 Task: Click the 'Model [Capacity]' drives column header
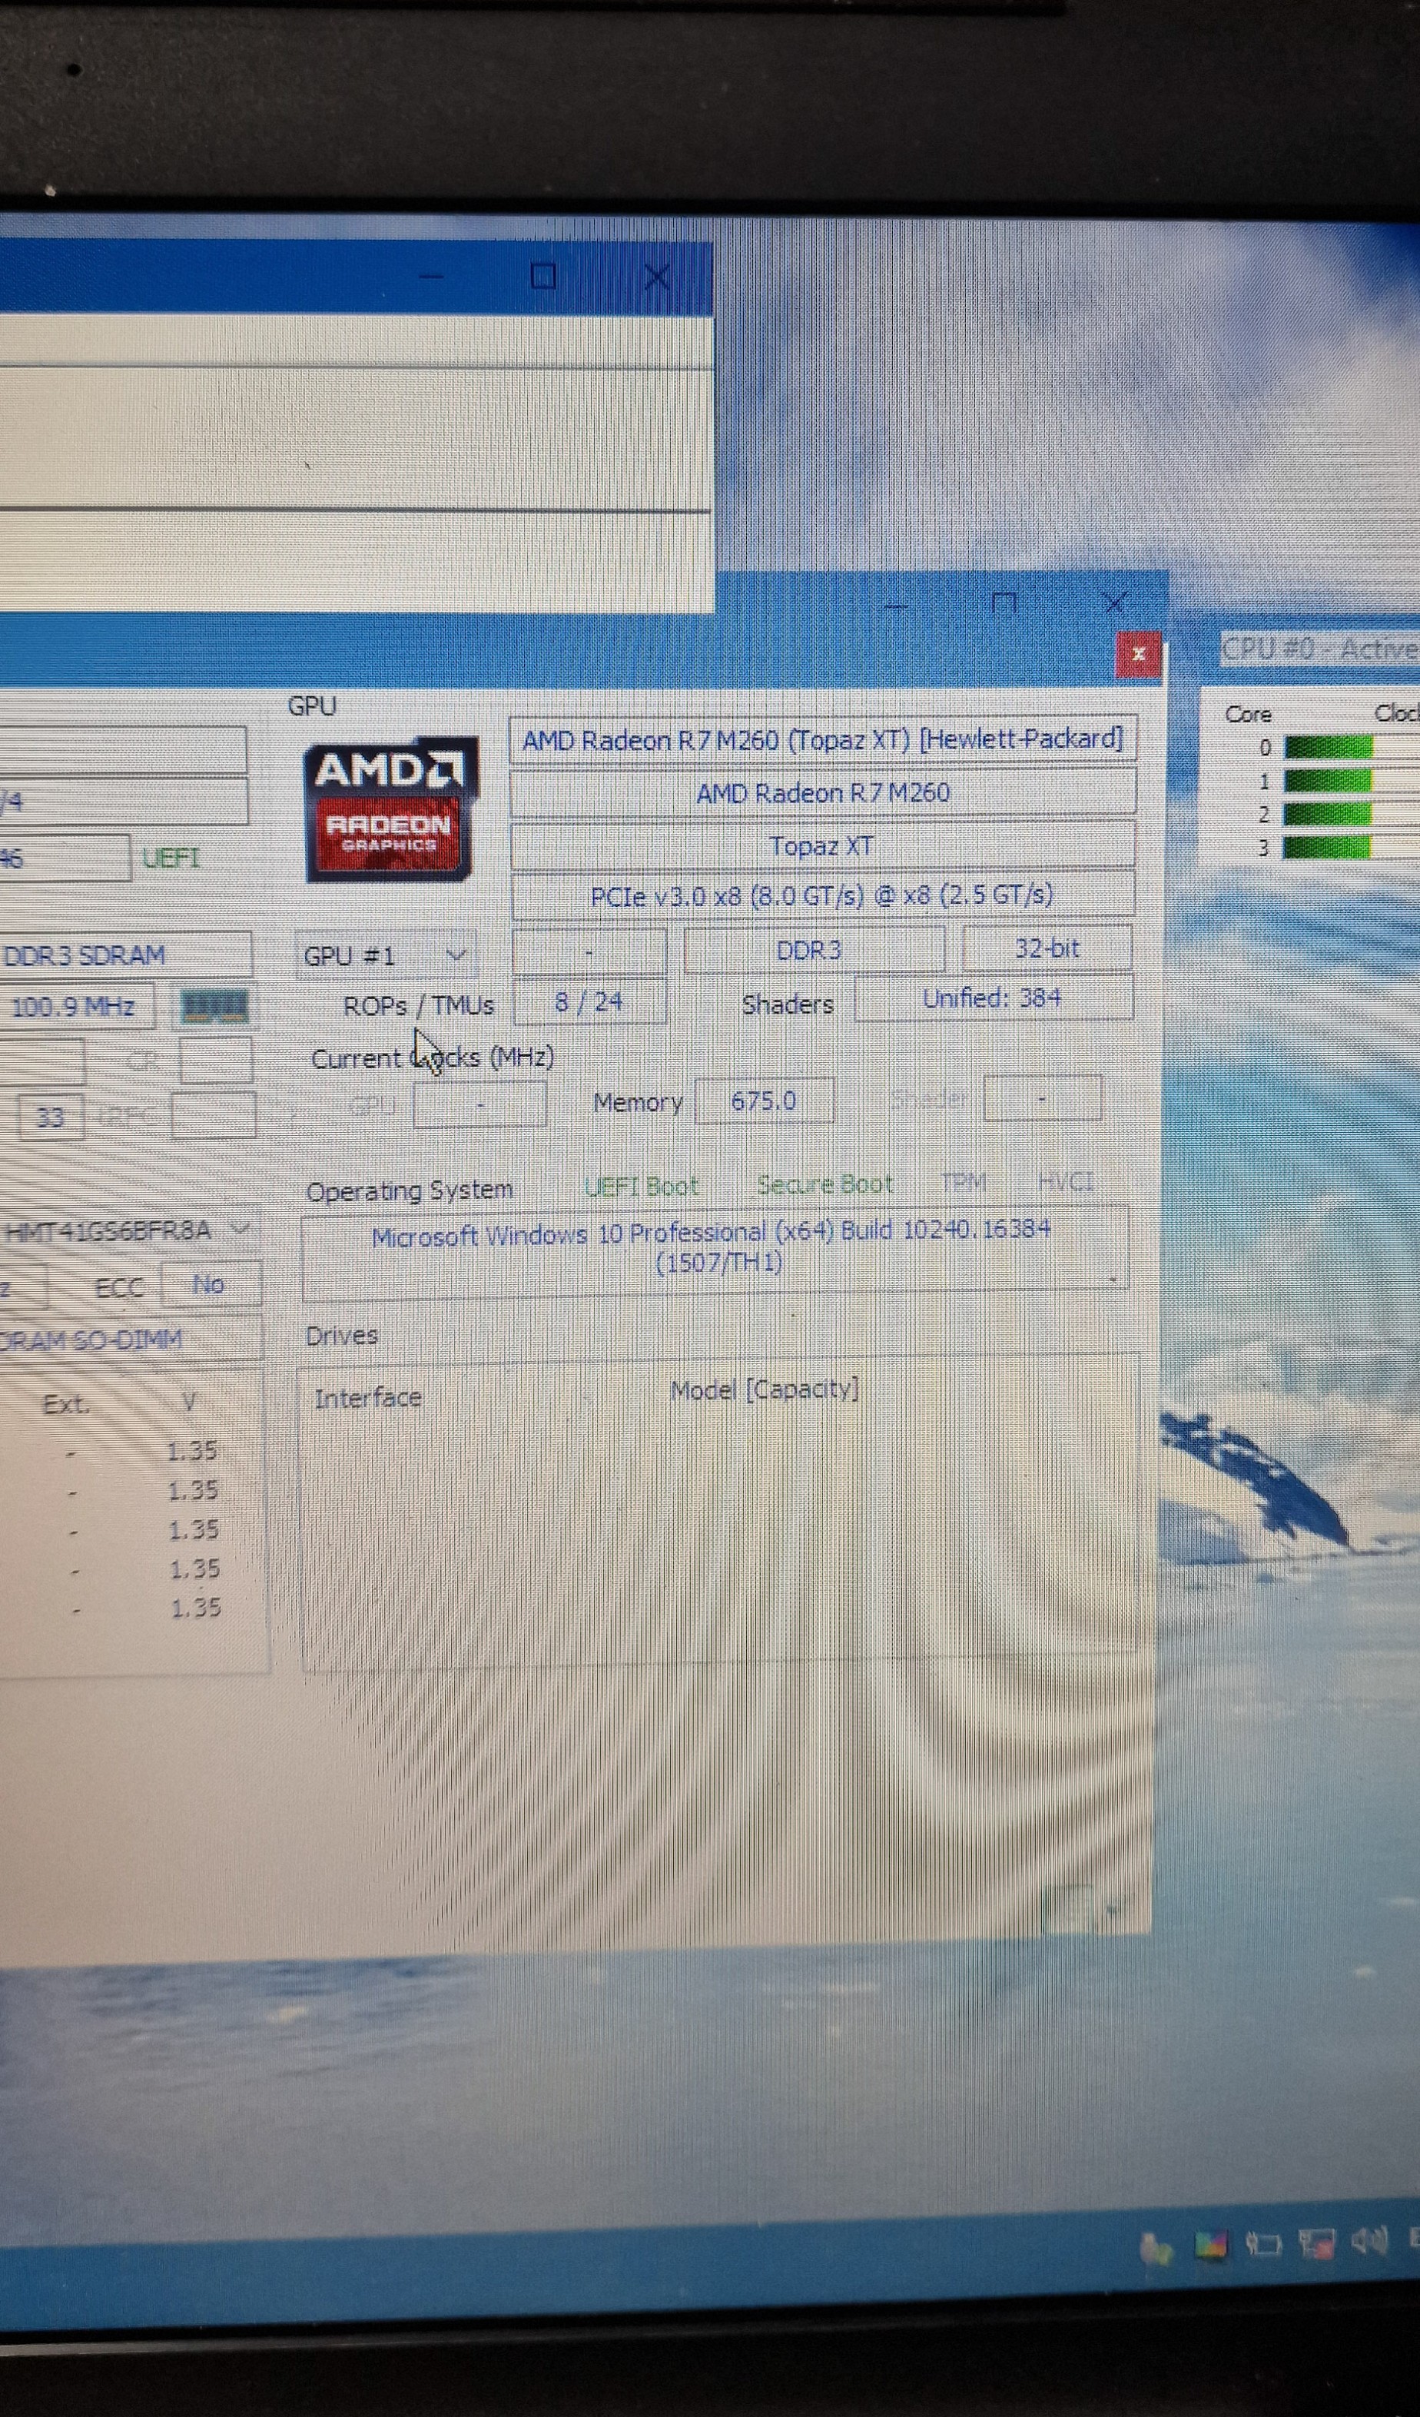click(765, 1389)
